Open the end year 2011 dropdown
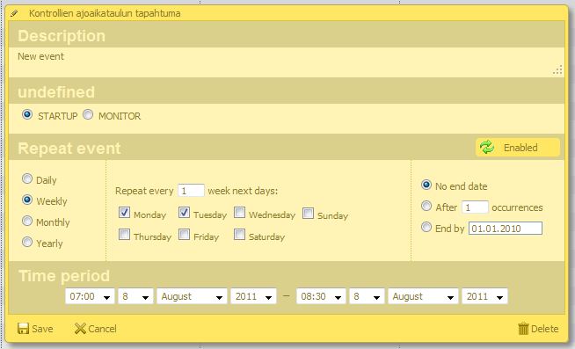The width and height of the screenshot is (575, 349). click(484, 296)
